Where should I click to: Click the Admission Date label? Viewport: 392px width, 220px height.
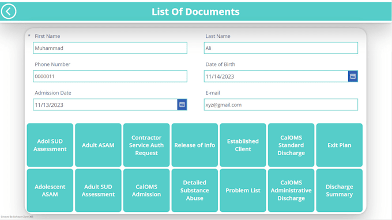[x=53, y=92]
